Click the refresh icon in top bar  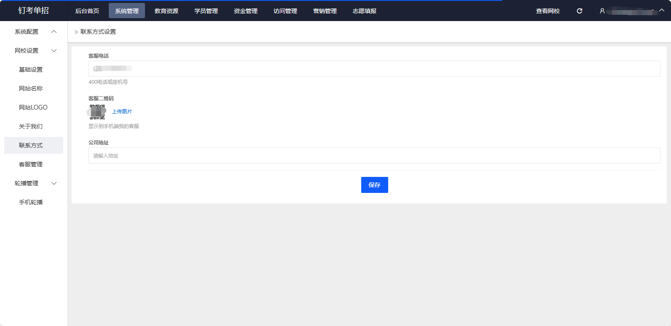[x=580, y=11]
